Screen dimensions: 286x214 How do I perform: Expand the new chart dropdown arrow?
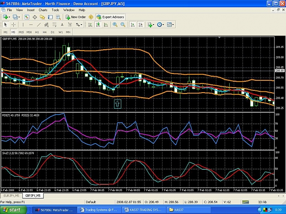(9, 17)
